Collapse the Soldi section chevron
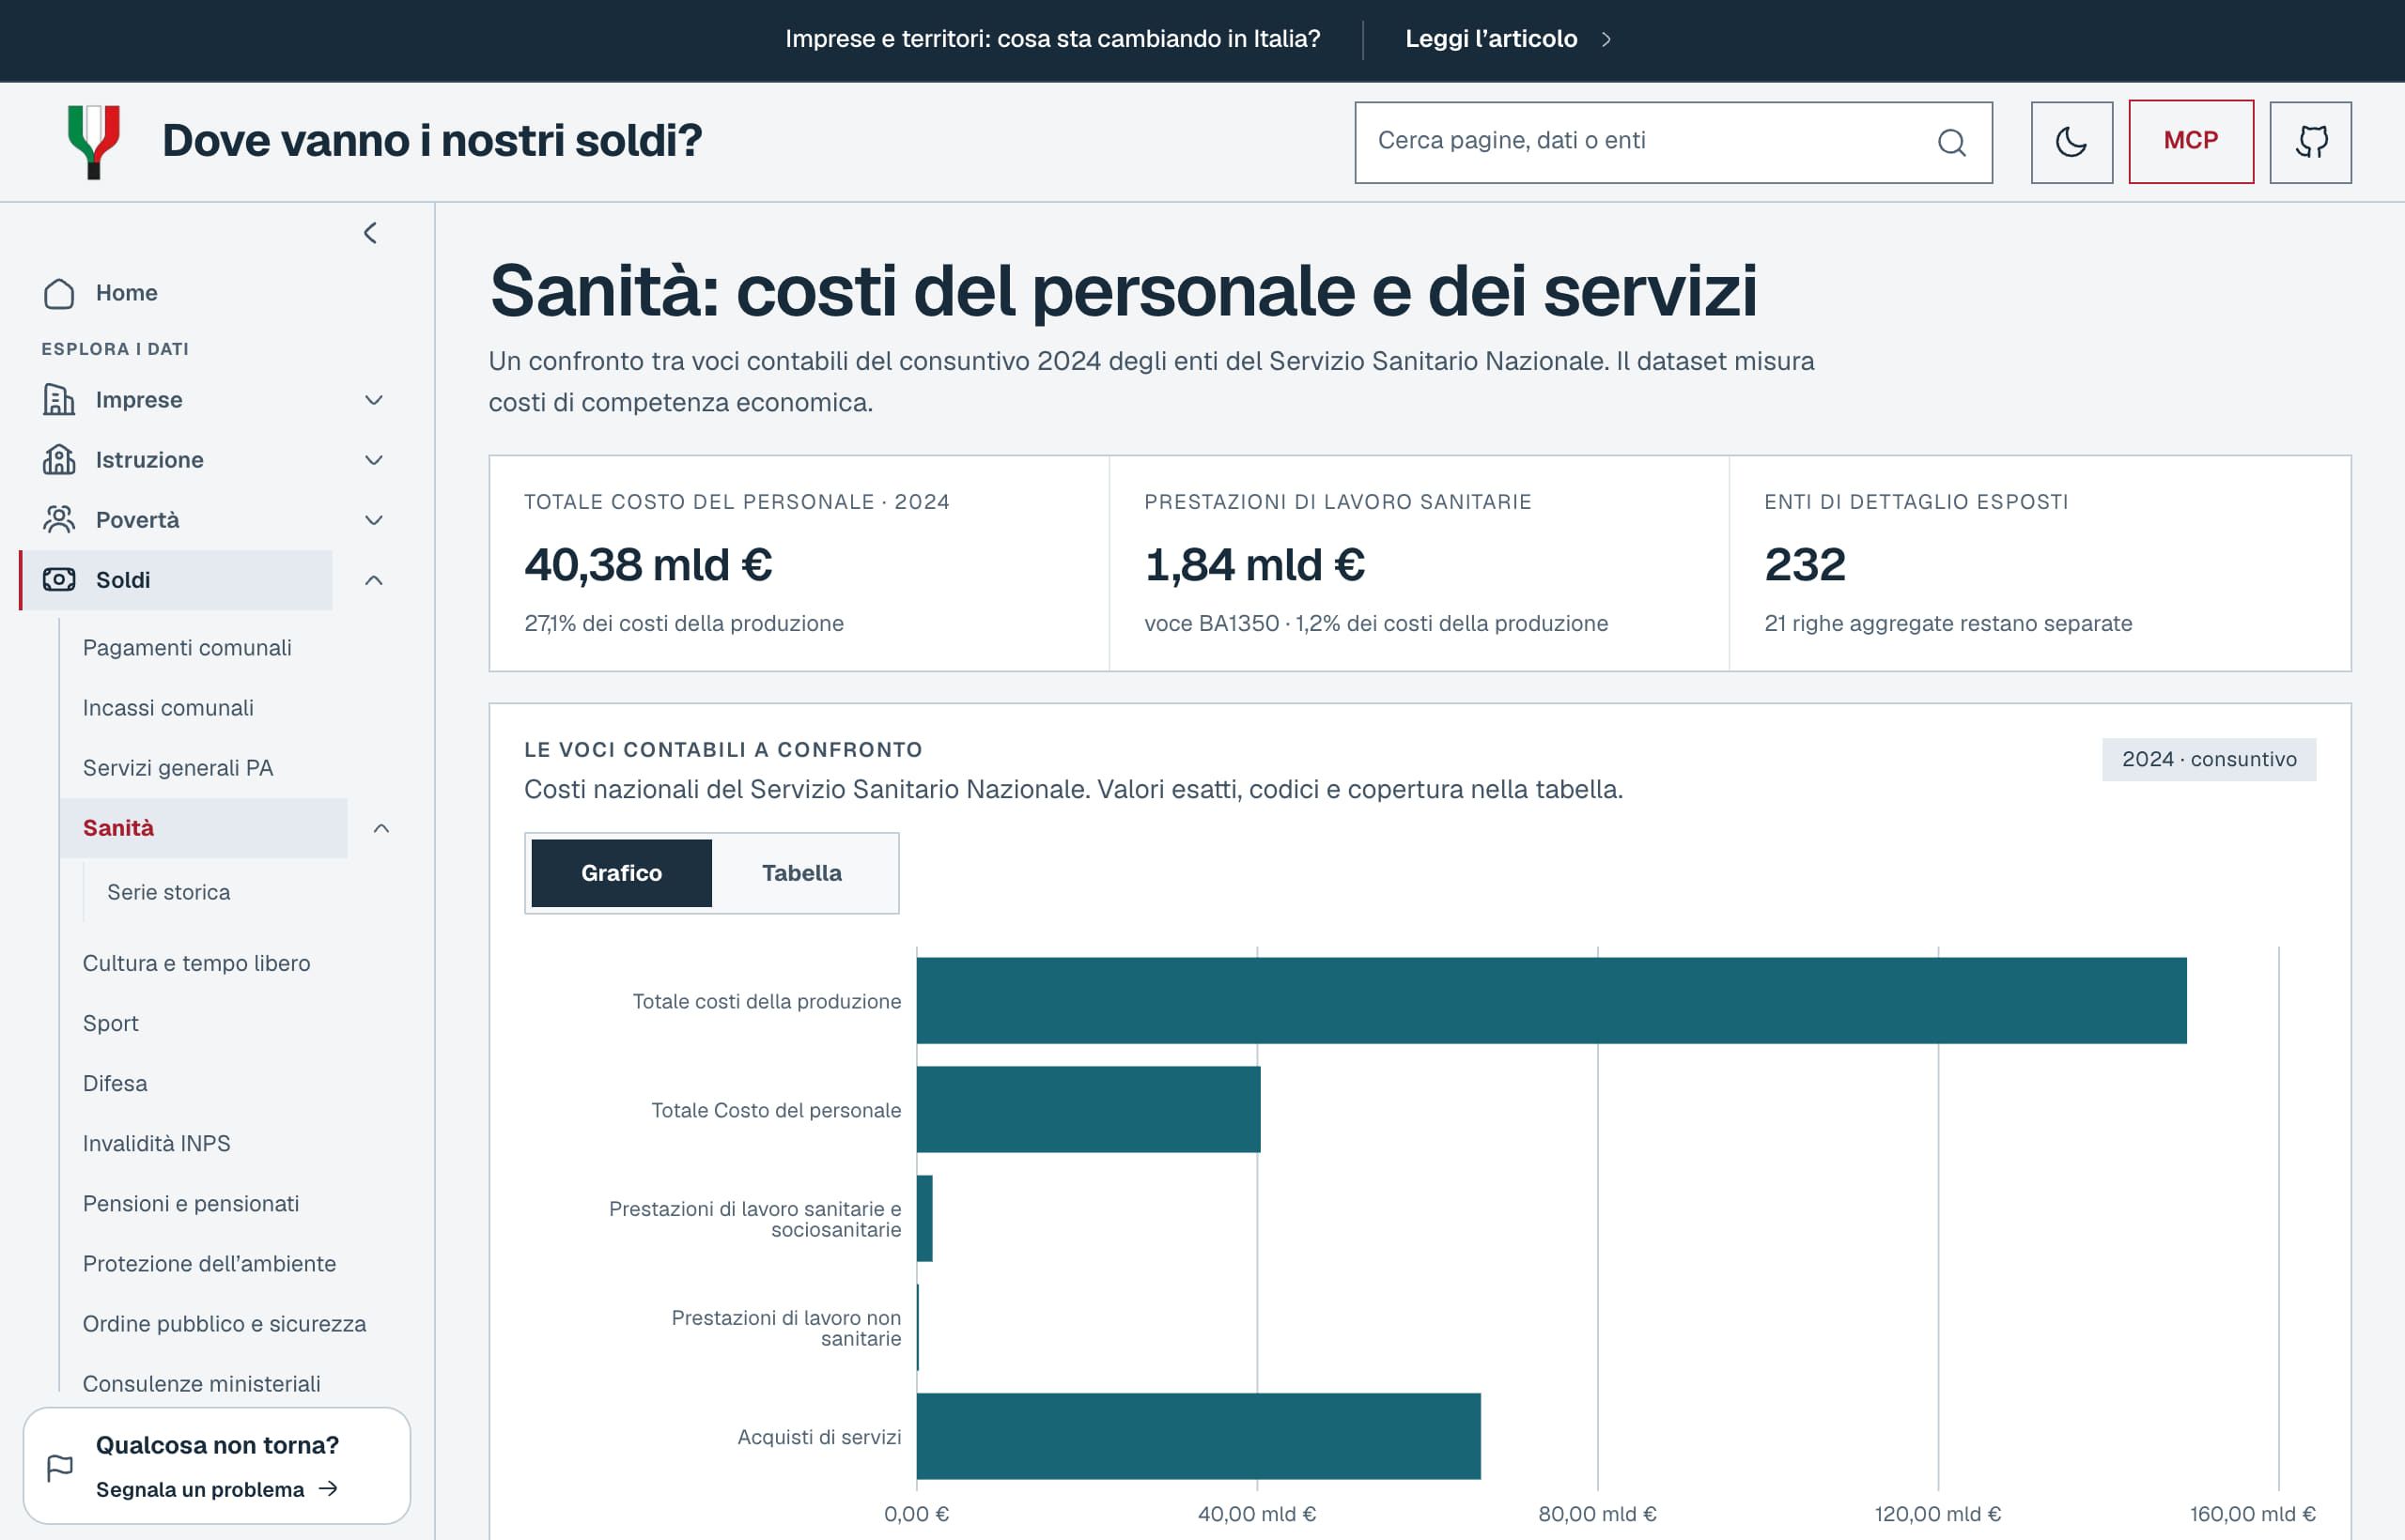2405x1540 pixels. (374, 580)
